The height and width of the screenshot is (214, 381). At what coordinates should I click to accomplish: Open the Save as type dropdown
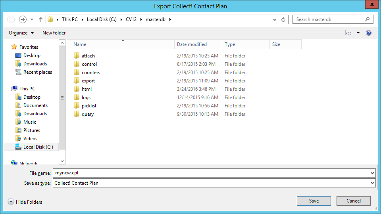coord(214,183)
